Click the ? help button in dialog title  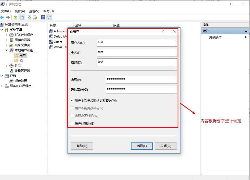[163, 31]
